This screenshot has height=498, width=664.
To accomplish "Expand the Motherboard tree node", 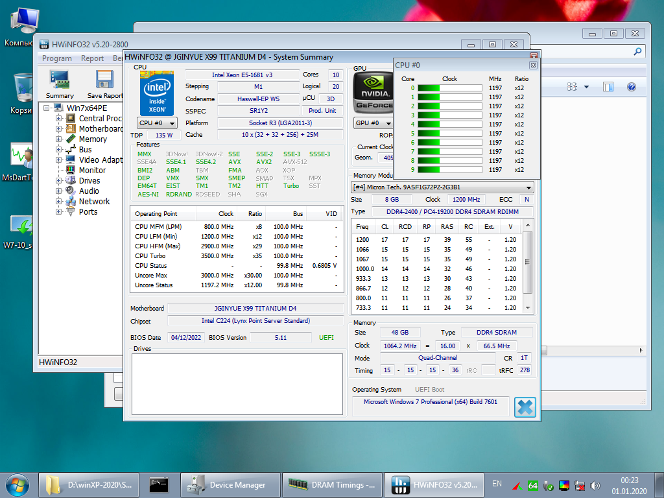I will point(59,129).
